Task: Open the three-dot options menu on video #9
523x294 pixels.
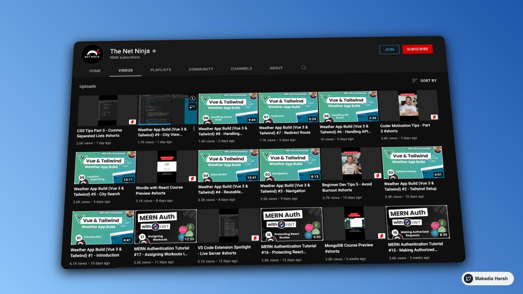Action: [x=194, y=128]
